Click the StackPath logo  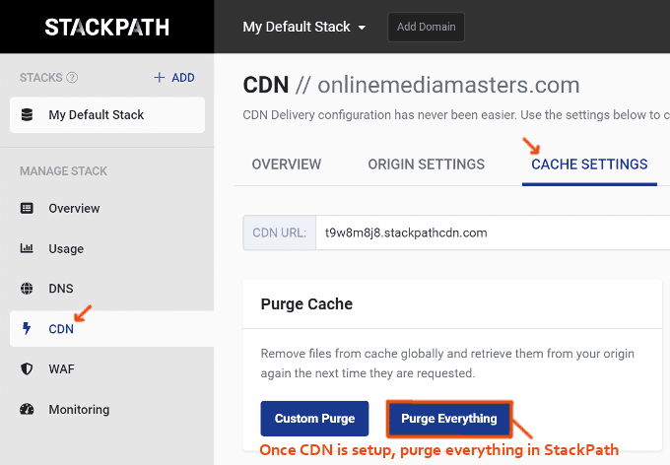coord(106,27)
